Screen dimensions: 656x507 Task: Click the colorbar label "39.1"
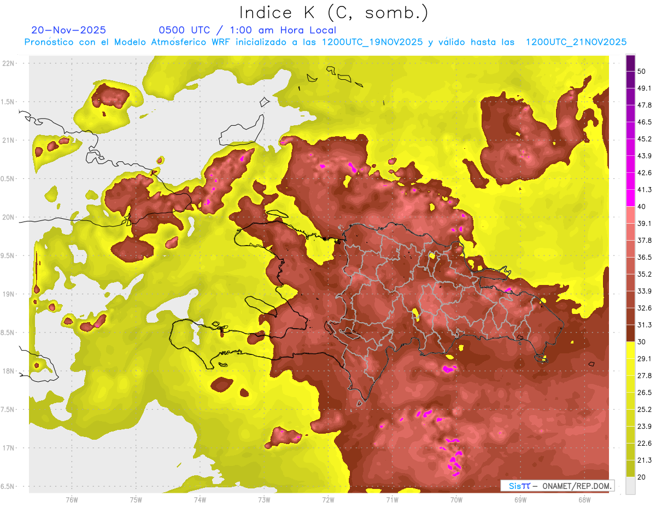click(645, 224)
